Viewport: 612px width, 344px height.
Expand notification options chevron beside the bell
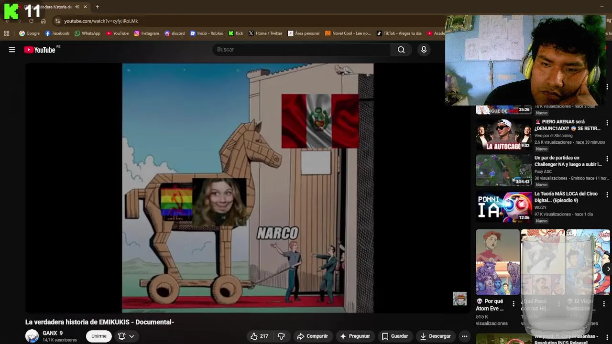tap(131, 336)
